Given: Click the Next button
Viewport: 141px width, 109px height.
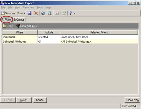Looking at the screenshot, I should point(24,100).
